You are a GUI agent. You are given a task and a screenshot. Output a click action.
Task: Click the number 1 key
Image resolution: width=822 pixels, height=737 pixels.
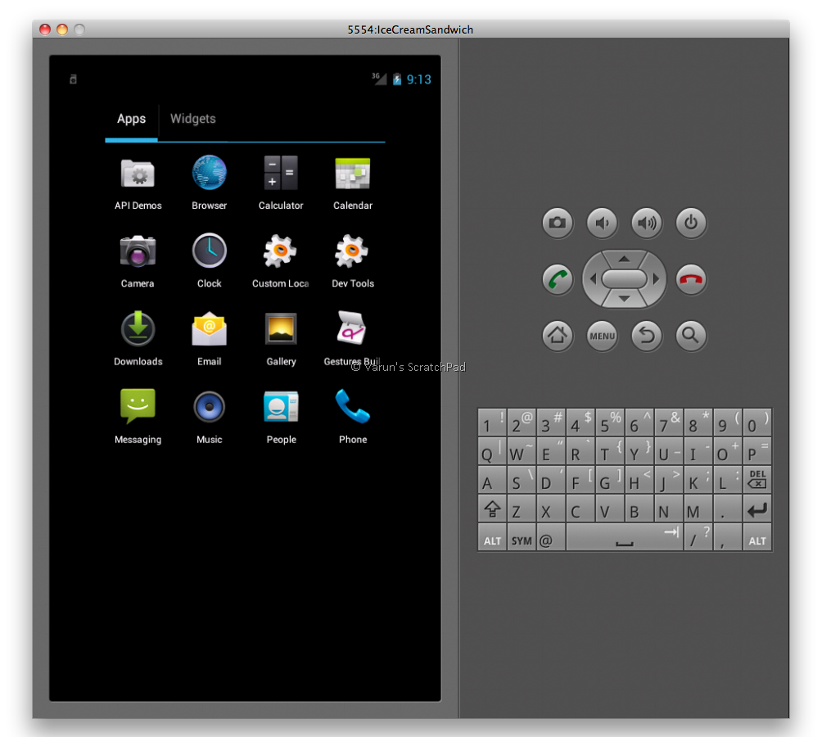click(492, 423)
